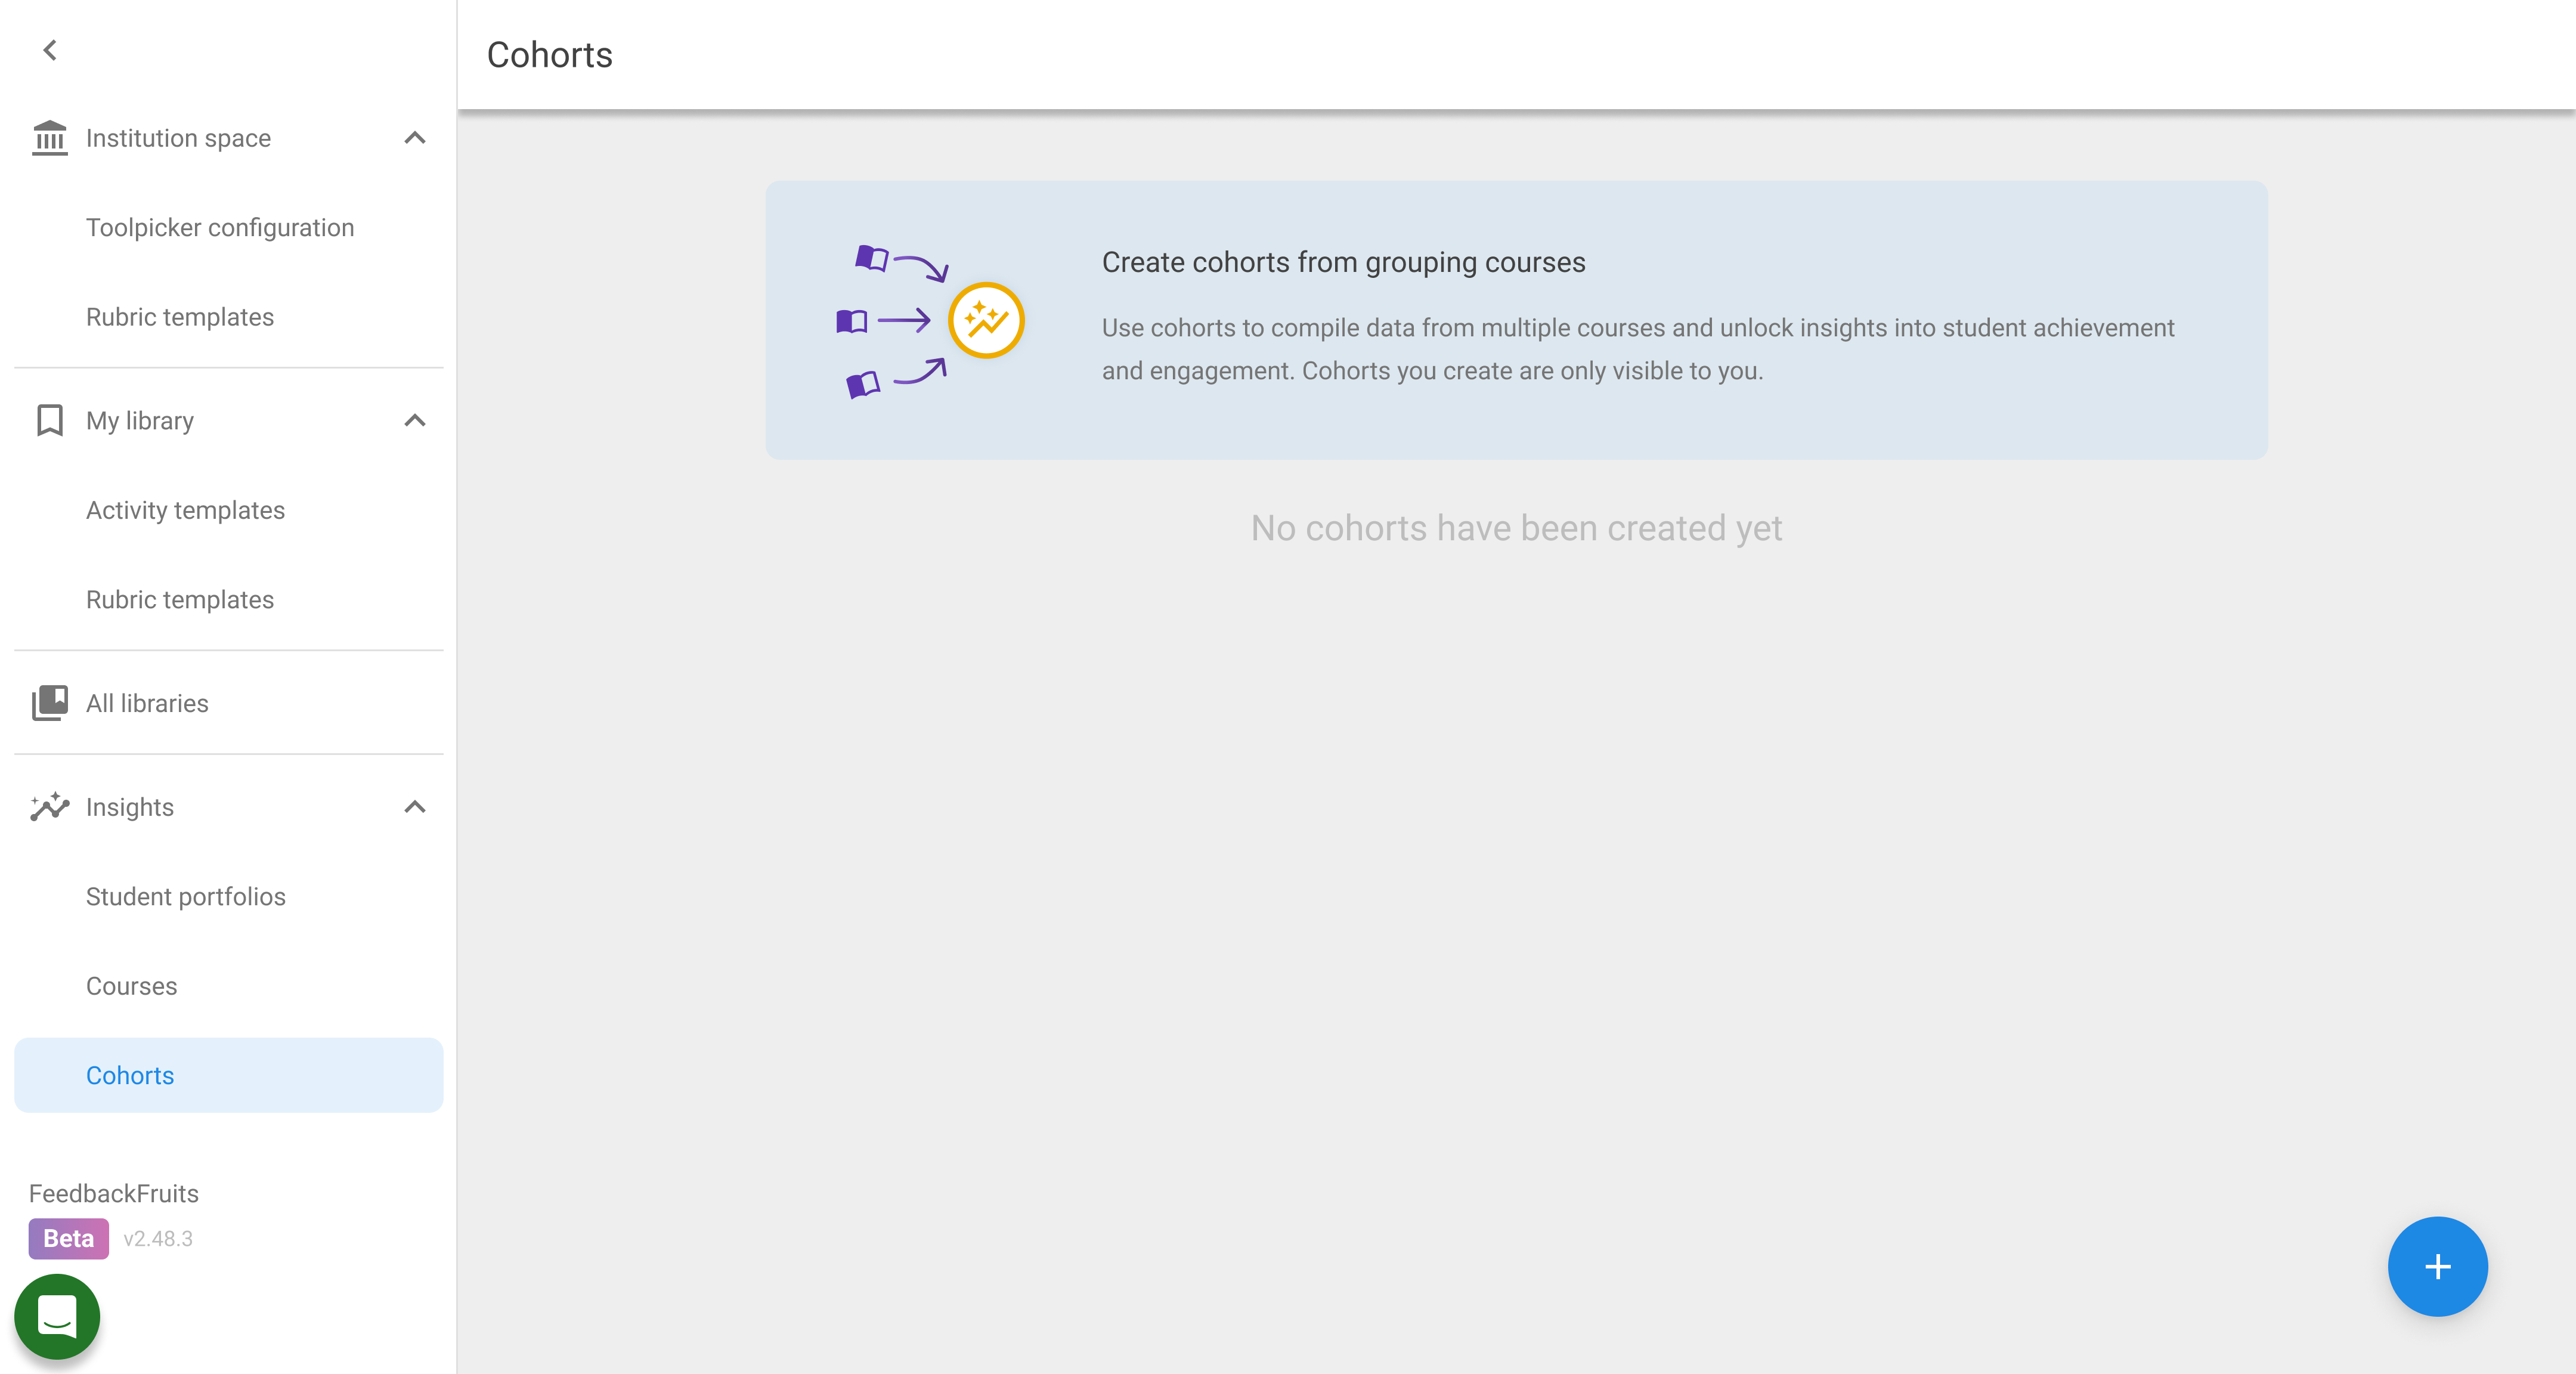The height and width of the screenshot is (1374, 2576).
Task: Click the back arrow icon
Action: click(x=50, y=50)
